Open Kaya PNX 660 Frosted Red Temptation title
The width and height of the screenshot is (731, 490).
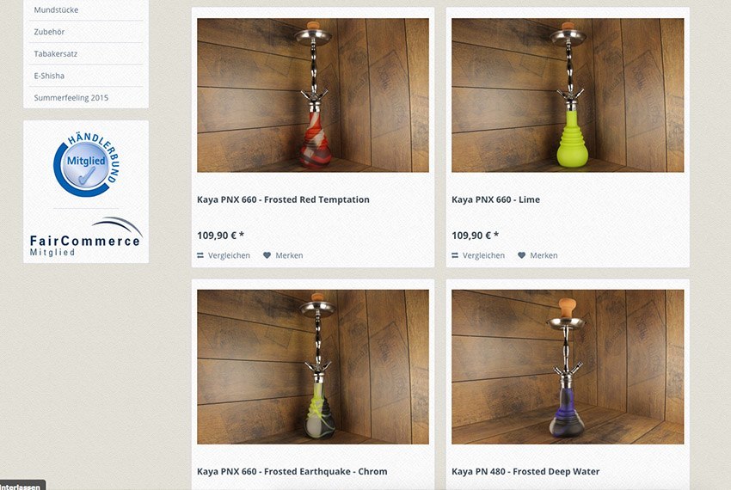pos(283,199)
